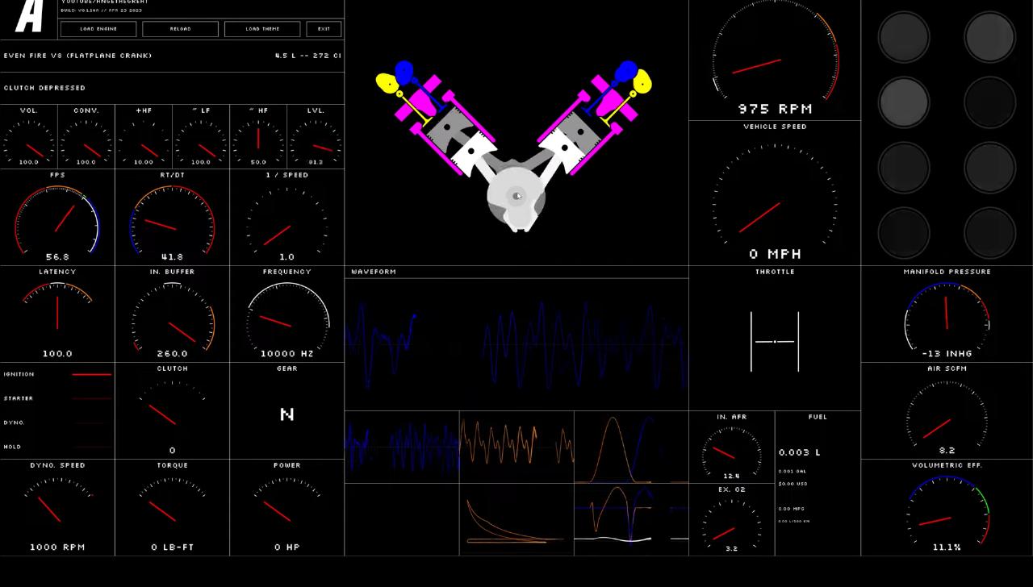Click the small dense blue waveform scope

pyautogui.click(x=402, y=447)
